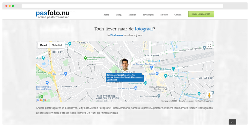The height and width of the screenshot is (127, 250).
Task: Click the green pin marker near Hastelweg
Action: [42, 97]
